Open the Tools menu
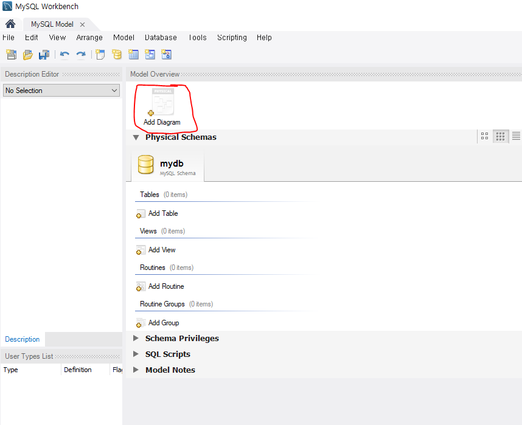 pyautogui.click(x=197, y=38)
